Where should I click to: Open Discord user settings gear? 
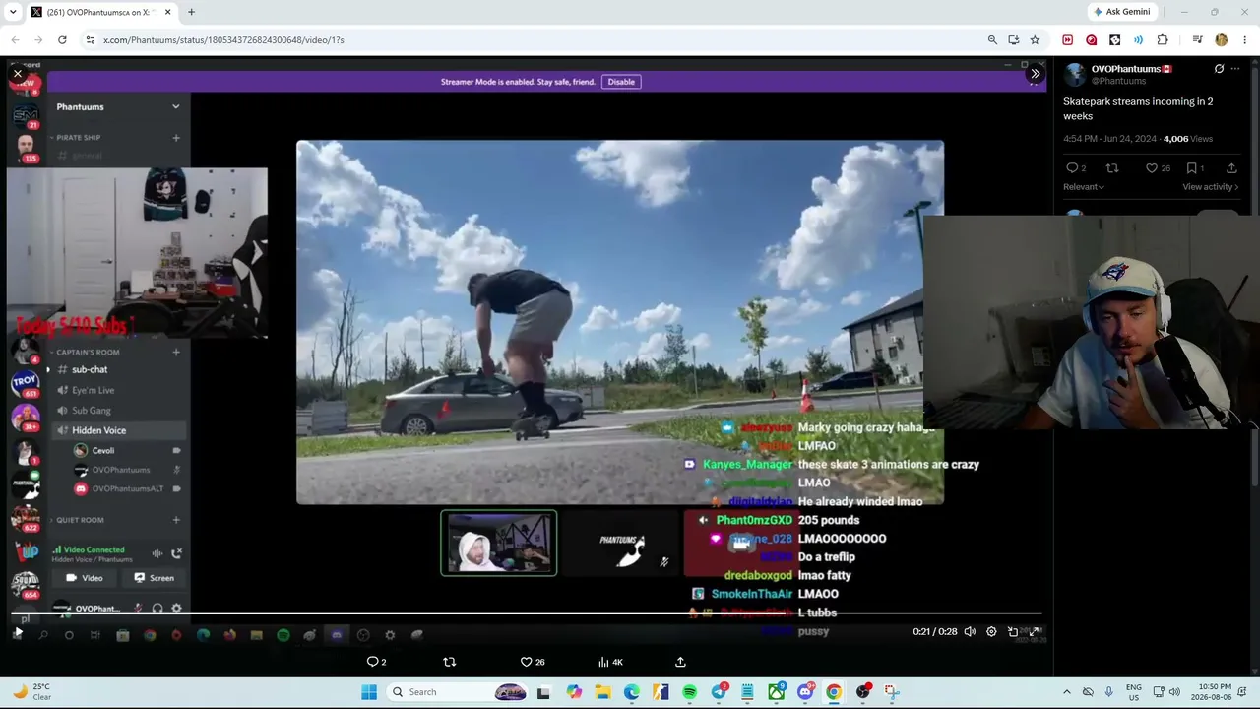click(x=176, y=609)
